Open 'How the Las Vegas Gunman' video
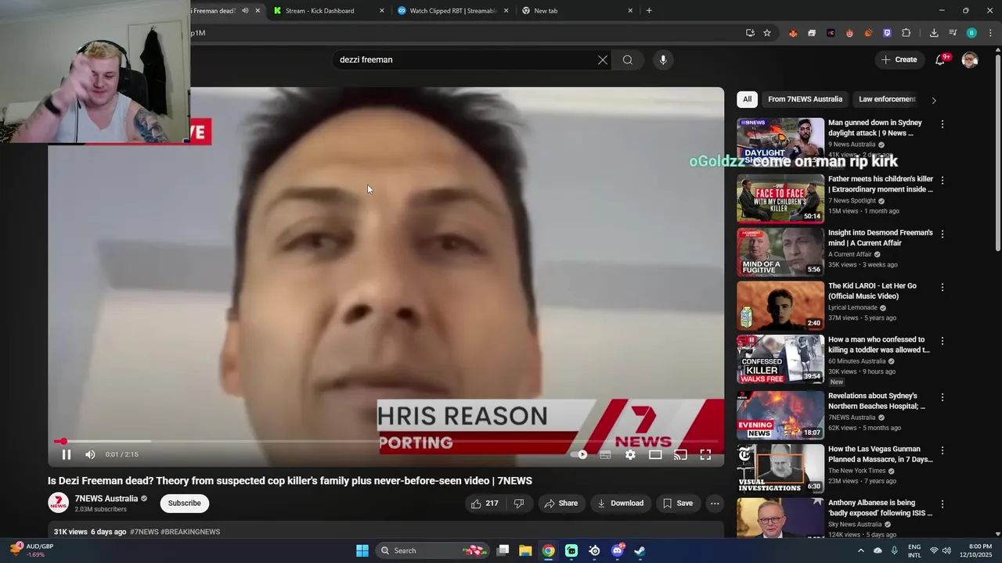Viewport: 1002px width, 563px height. [x=780, y=468]
